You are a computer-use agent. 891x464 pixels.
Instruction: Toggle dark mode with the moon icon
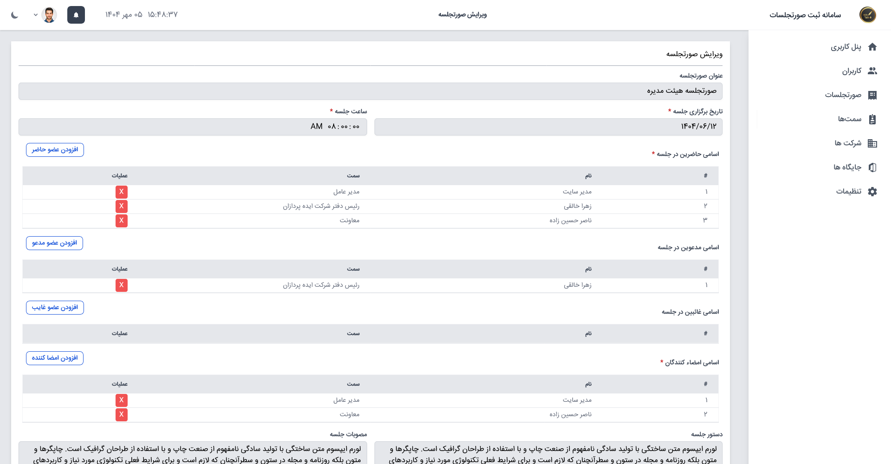coord(15,15)
